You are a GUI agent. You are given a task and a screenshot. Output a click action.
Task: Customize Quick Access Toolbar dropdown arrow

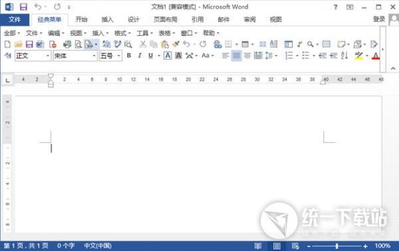point(69,7)
